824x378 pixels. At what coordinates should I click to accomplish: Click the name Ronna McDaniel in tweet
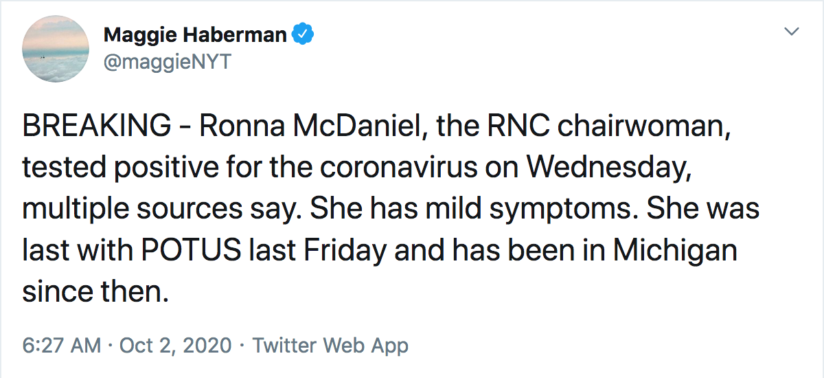[x=299, y=127]
